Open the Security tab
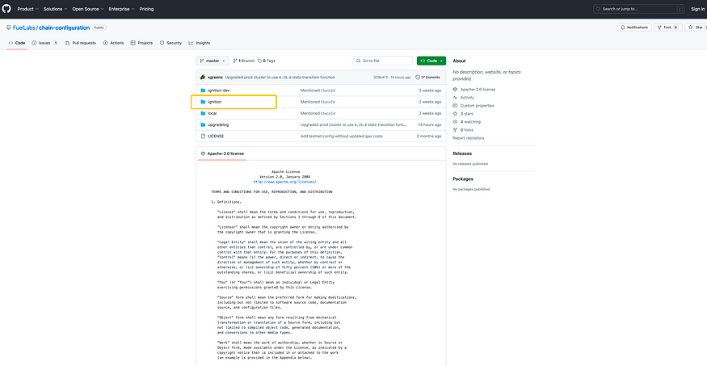 tap(170, 43)
